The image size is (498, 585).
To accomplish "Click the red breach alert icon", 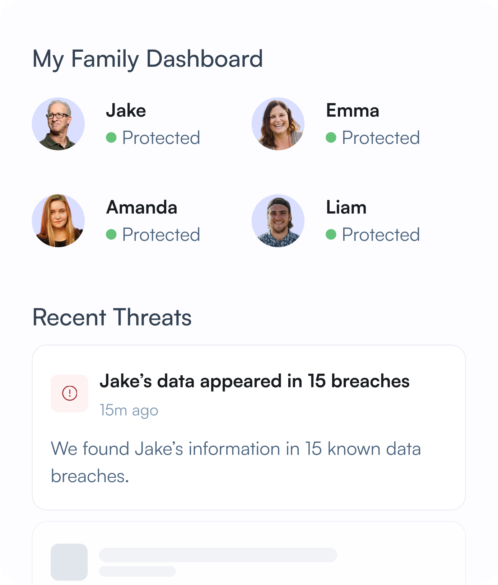I will [69, 393].
